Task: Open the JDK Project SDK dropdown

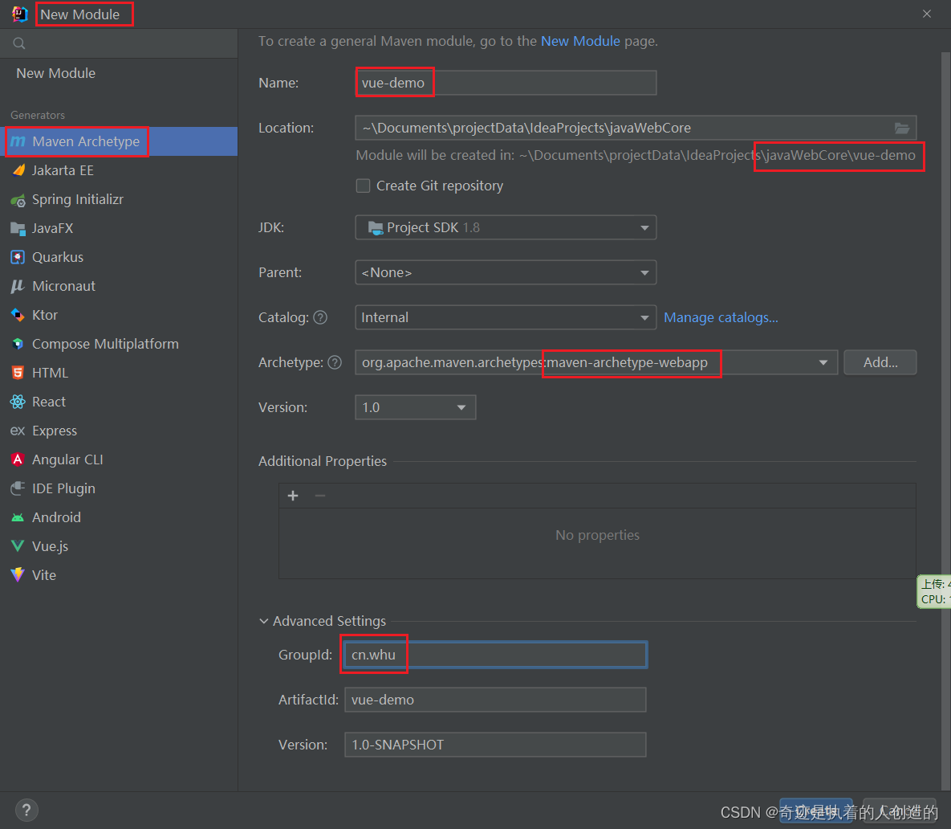Action: pos(506,227)
